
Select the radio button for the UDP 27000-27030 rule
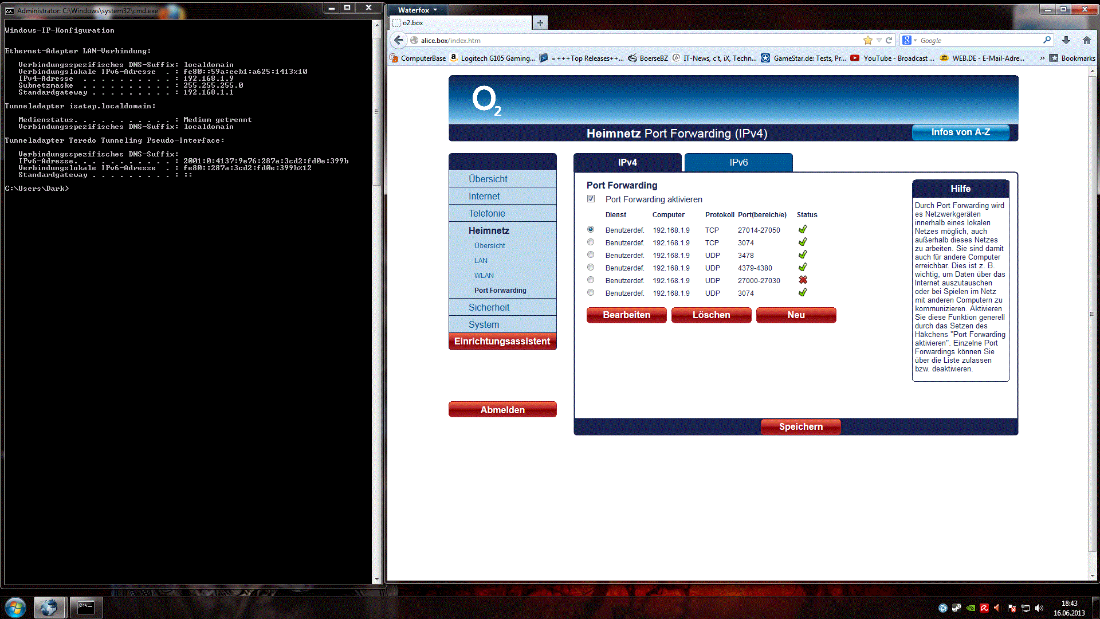[x=591, y=280]
